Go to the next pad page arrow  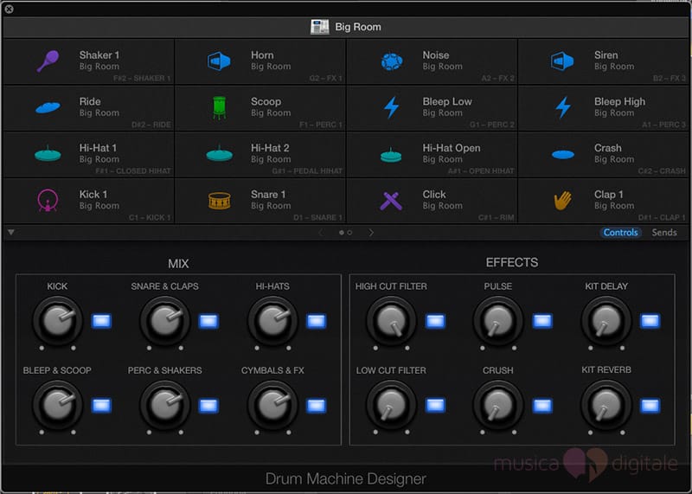point(371,232)
